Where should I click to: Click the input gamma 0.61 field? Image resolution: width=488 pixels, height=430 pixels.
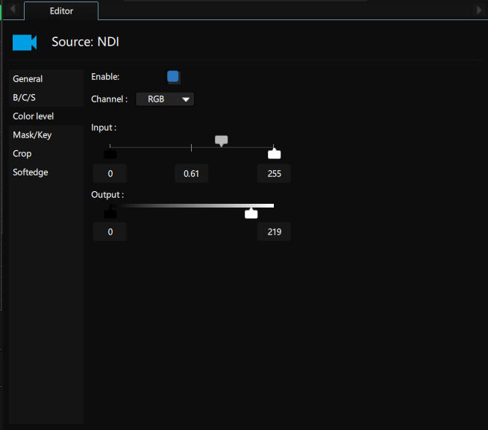[x=192, y=174]
